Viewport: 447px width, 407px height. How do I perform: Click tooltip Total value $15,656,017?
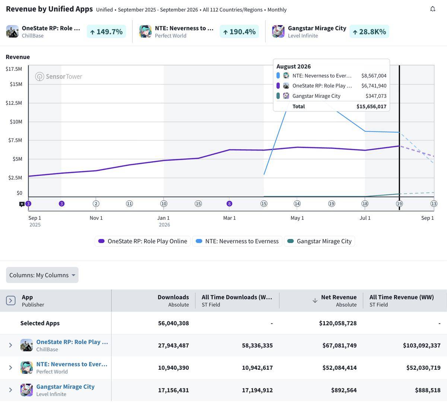click(x=371, y=106)
